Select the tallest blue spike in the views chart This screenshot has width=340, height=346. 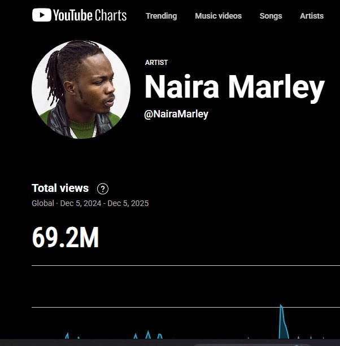282,322
